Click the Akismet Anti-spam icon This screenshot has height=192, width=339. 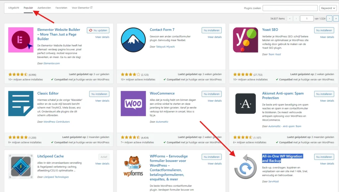click(246, 103)
